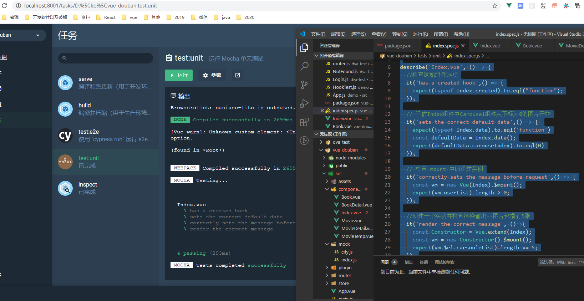This screenshot has height=301, width=584.
Task: Open the 终端(T) menu
Action: click(x=441, y=34)
